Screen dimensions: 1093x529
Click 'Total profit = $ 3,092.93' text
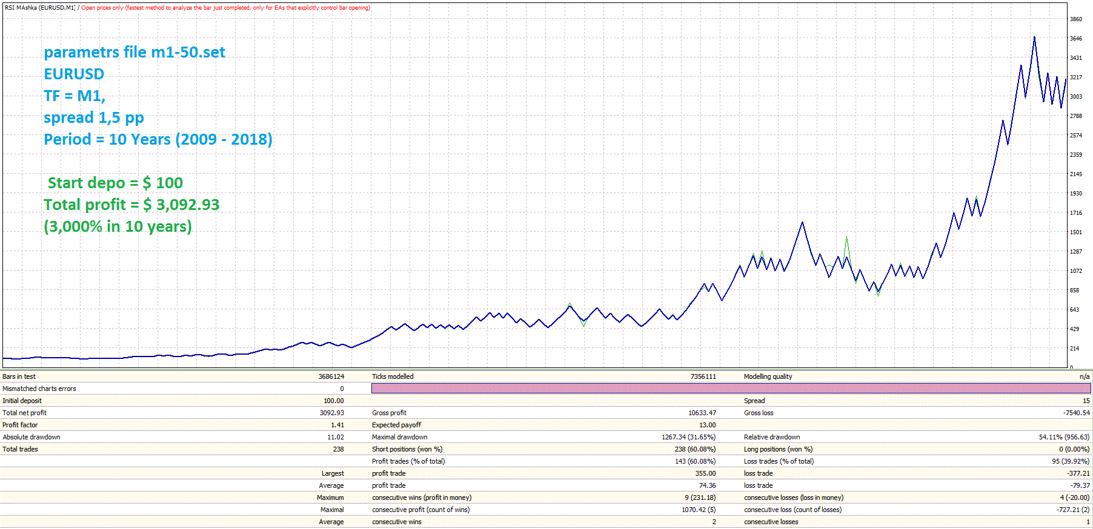(x=131, y=205)
